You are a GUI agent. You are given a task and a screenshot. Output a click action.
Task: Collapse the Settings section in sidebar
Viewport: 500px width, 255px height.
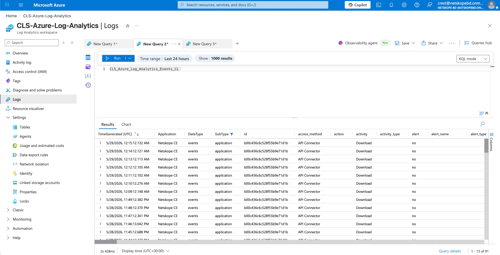(x=8, y=118)
